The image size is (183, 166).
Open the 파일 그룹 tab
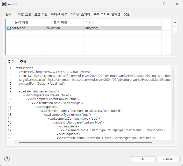coord(24,15)
